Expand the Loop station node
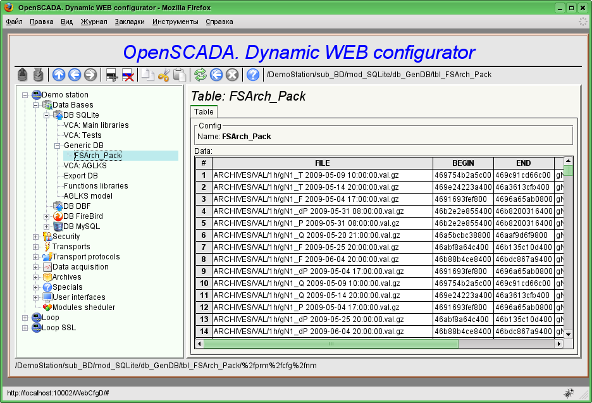The image size is (592, 403). pyautogui.click(x=25, y=318)
